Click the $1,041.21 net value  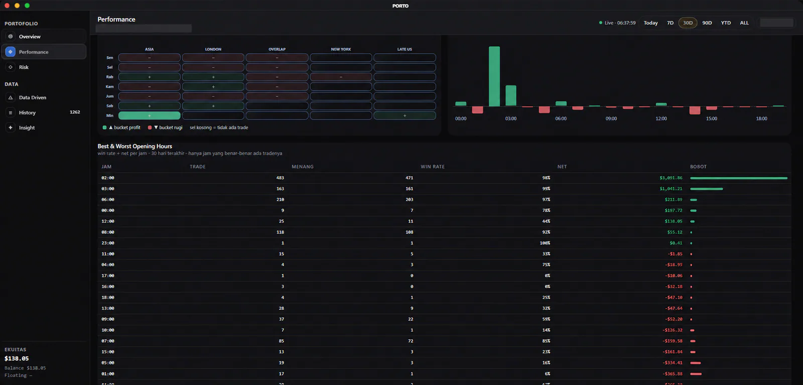click(671, 189)
